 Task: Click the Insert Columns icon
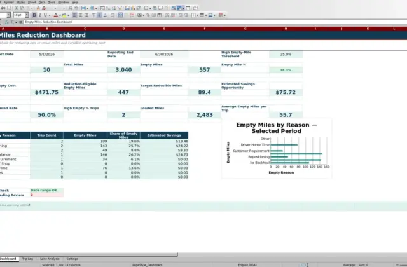coord(92,8)
